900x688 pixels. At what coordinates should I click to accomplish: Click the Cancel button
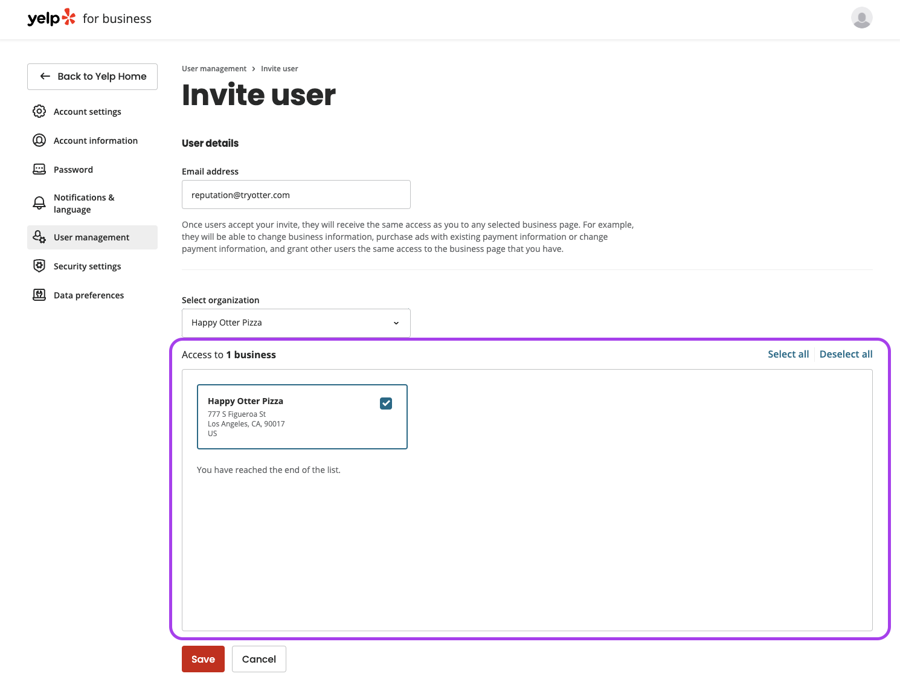[259, 659]
